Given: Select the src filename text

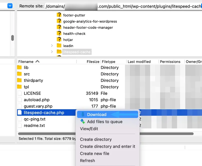Looking at the screenshot, I should click(x=27, y=74).
